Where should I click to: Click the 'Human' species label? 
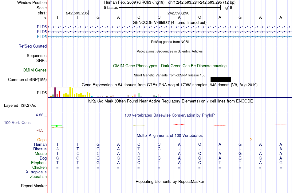(x=40, y=144)
